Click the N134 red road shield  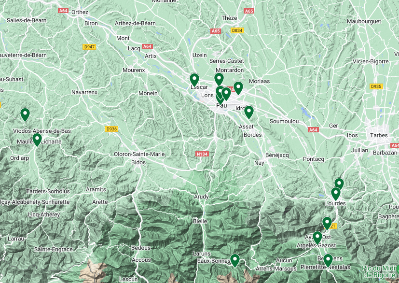202,154
